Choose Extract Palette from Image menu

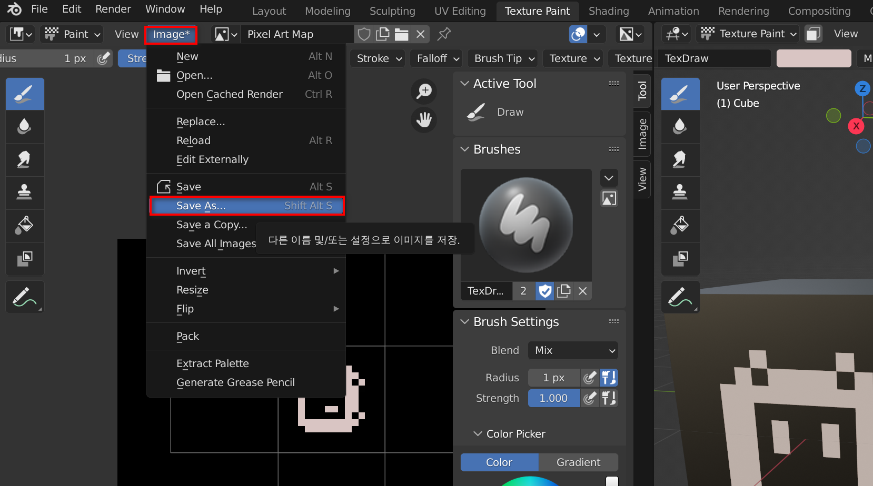pyautogui.click(x=246, y=363)
